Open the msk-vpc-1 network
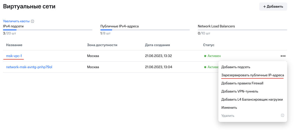The image size is (295, 130). pos(14,56)
